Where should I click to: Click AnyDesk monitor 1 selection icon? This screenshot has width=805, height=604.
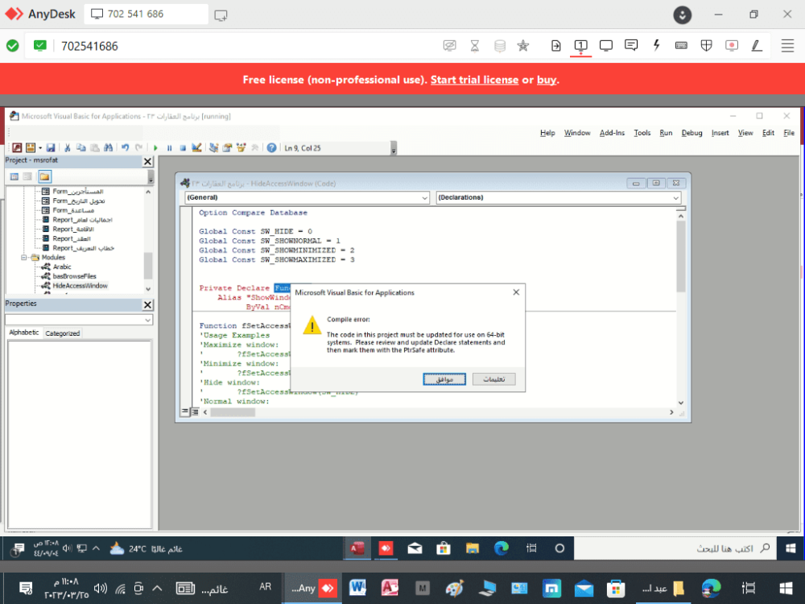580,46
